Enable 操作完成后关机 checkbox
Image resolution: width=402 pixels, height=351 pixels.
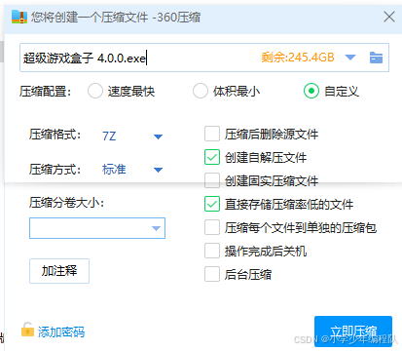212,251
